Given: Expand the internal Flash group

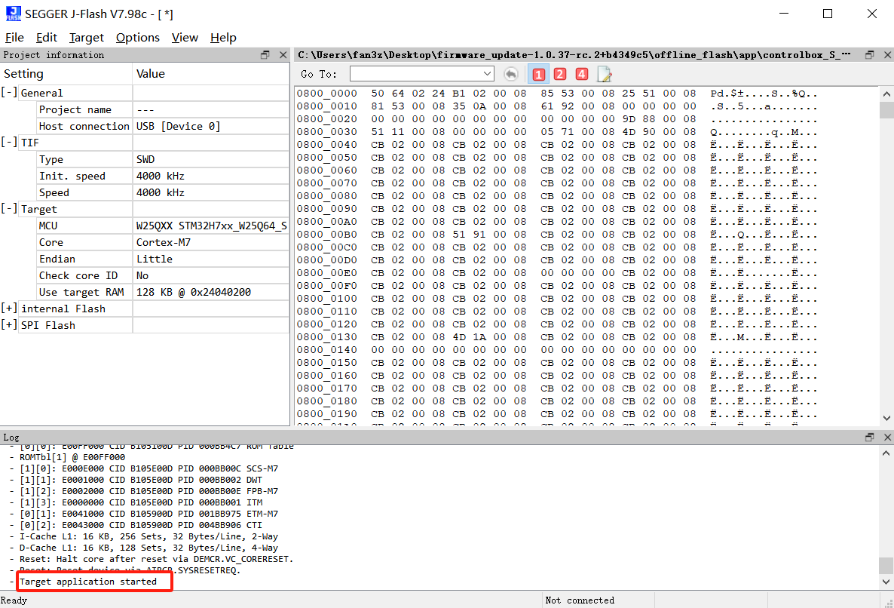Looking at the screenshot, I should 9,309.
